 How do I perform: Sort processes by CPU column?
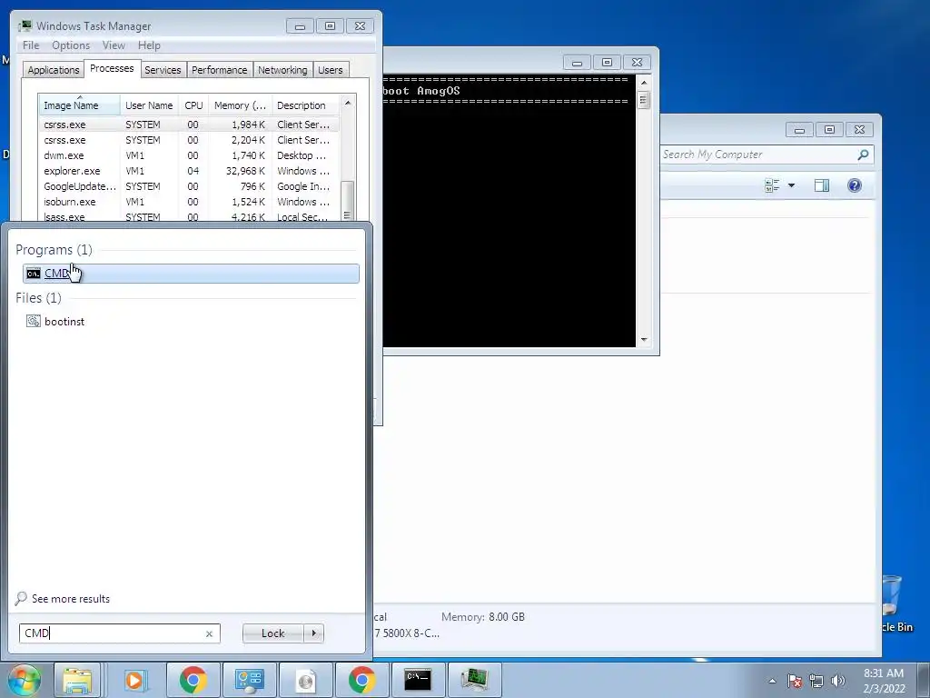point(193,105)
